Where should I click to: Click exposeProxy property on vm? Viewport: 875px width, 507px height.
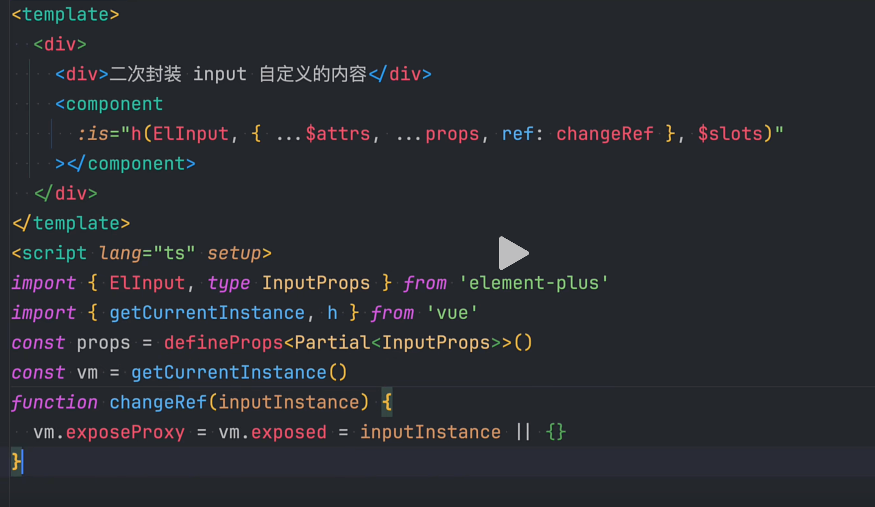[x=125, y=432]
